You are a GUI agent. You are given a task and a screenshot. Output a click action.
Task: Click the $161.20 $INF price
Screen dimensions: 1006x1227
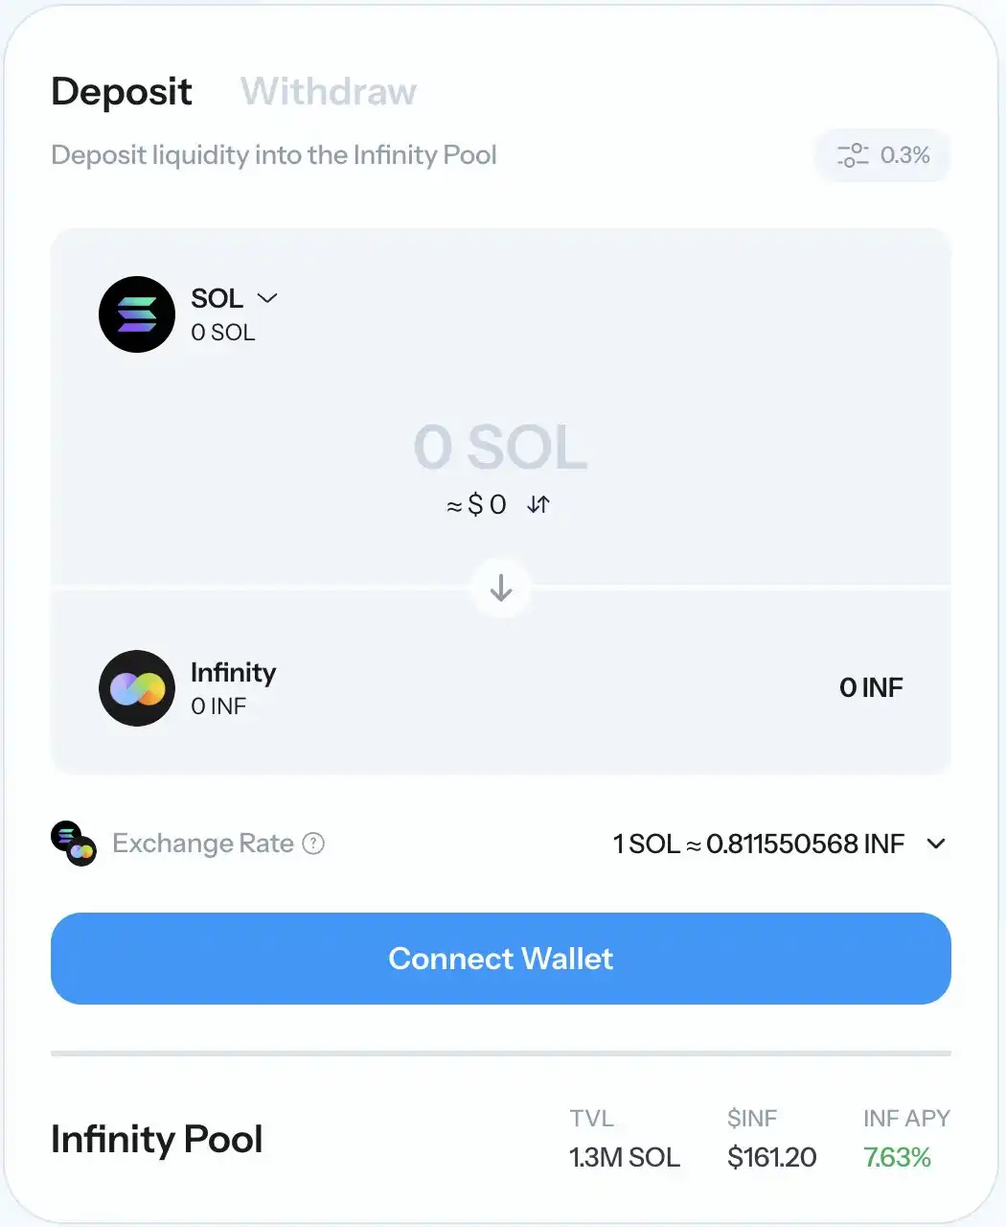771,1158
